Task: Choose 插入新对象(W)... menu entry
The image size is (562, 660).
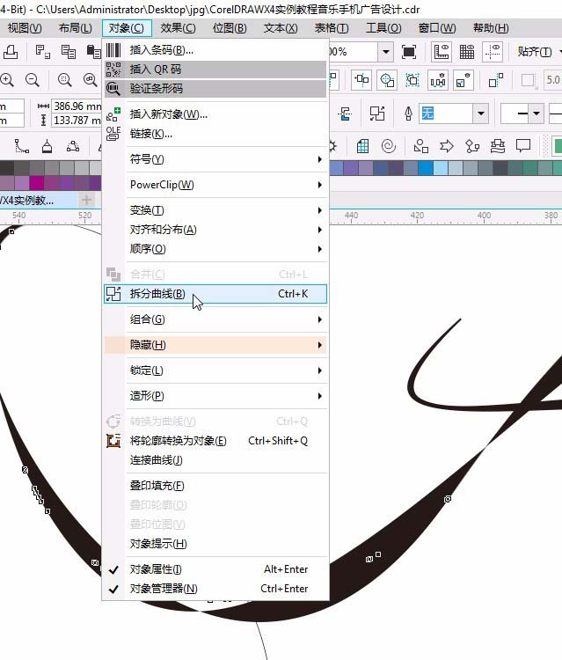Action: [x=215, y=114]
